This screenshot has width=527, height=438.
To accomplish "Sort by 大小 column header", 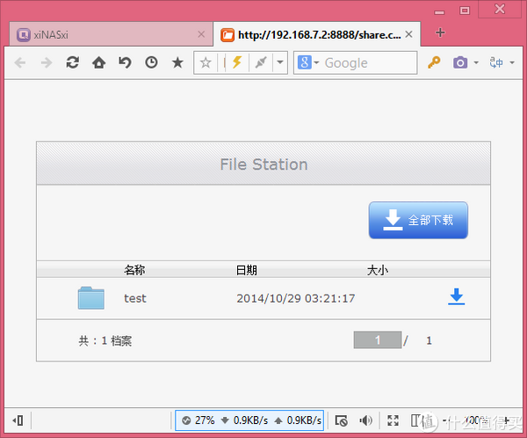I will pyautogui.click(x=378, y=270).
